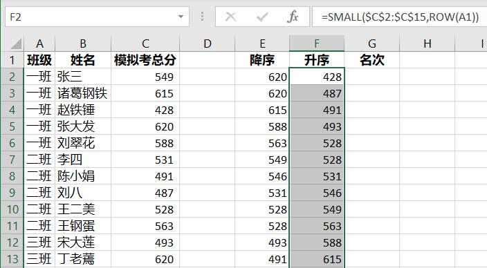Click value 546 in descending column E
Screen dimensions: 487x268
tap(262, 176)
